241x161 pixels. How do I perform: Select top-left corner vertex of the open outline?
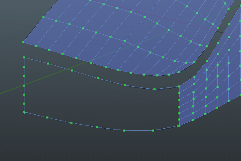click(24, 57)
